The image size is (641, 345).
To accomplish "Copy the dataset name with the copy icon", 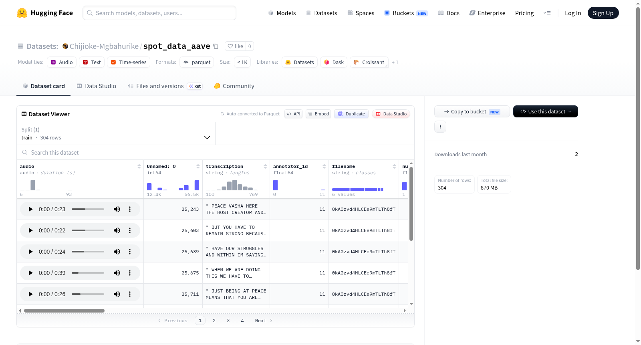I will pos(216,46).
